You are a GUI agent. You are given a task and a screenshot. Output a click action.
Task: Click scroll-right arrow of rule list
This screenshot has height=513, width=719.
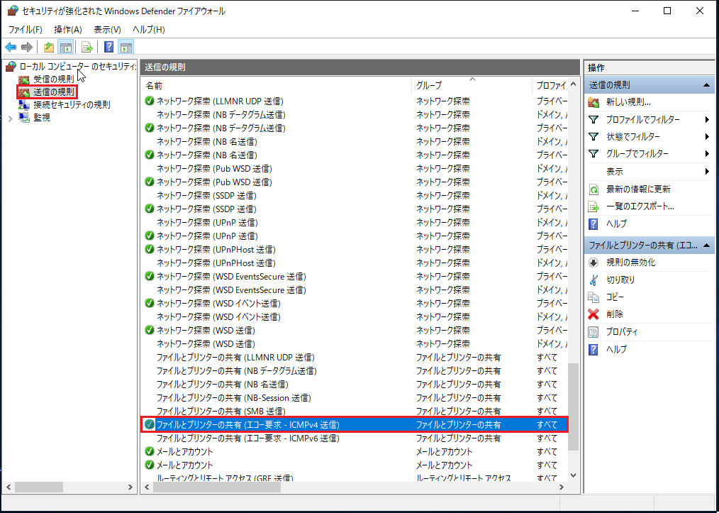562,487
